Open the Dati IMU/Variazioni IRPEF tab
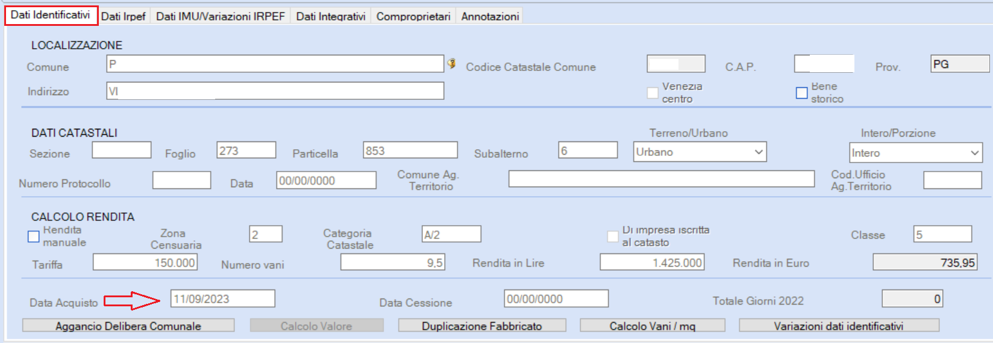Screen dimensions: 993x343 221,16
